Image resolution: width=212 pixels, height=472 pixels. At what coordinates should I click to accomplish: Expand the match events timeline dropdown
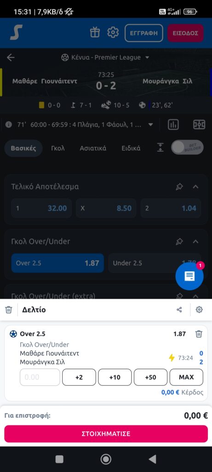(x=151, y=124)
